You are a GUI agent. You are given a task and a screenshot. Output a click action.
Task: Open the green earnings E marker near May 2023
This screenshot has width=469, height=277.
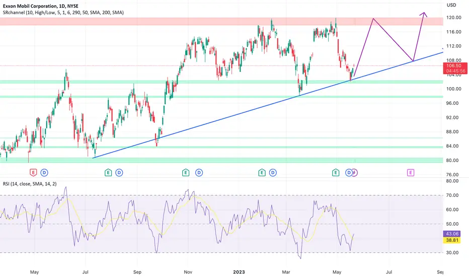[x=336, y=172]
